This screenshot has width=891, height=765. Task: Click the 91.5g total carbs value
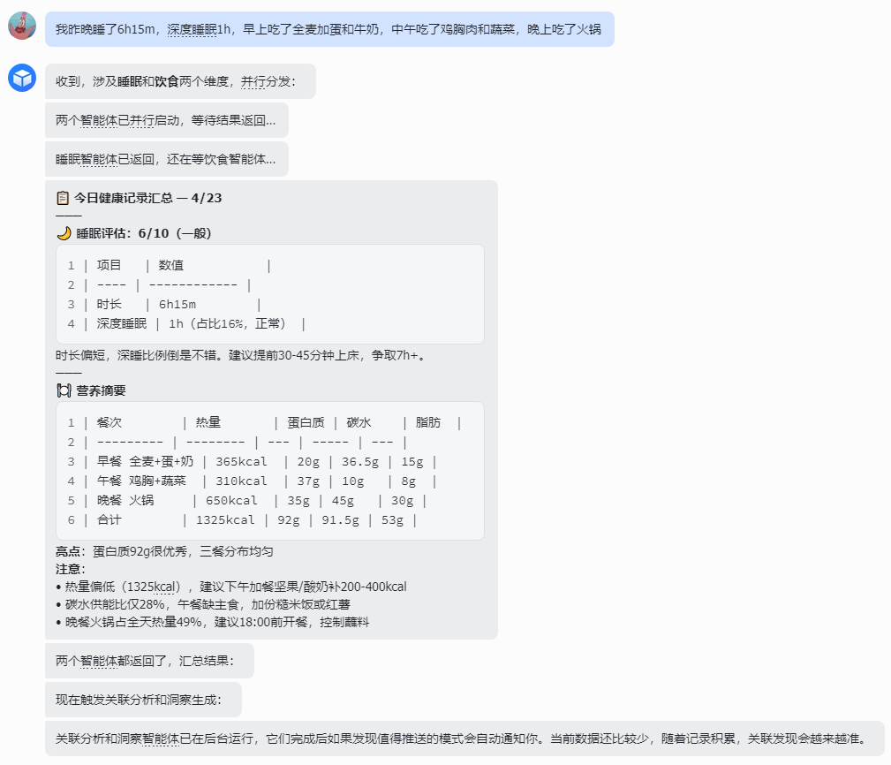coord(340,520)
